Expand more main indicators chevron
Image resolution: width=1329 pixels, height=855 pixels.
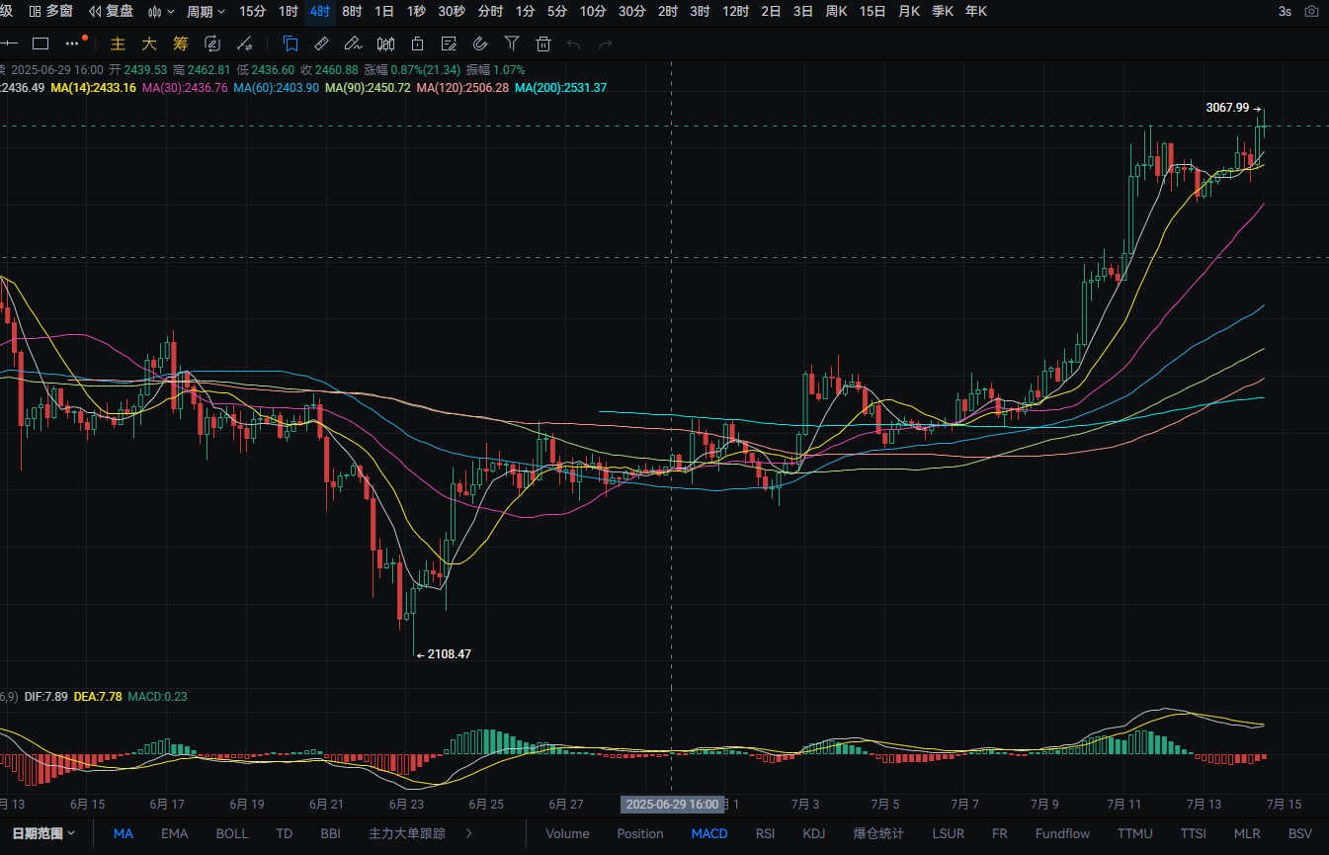pos(468,833)
